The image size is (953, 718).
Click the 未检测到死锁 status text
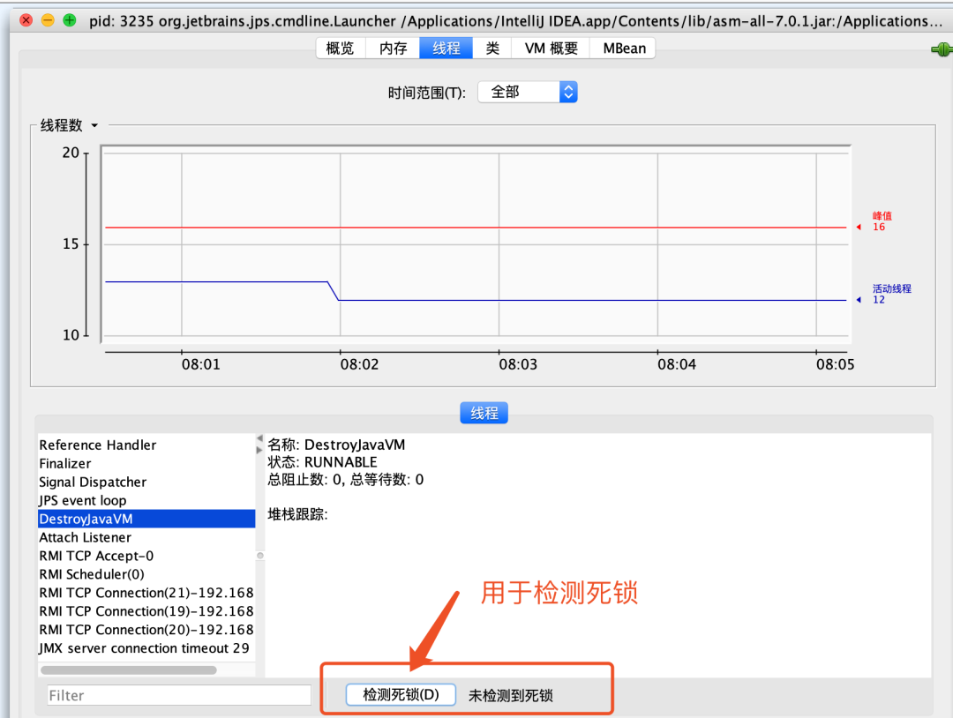pos(511,696)
